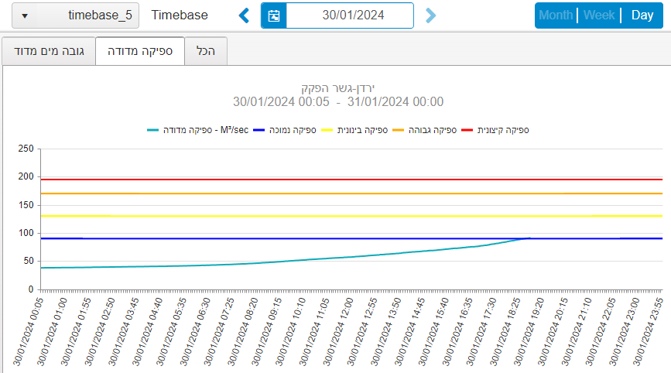Screen dimensions: 671x373
Task: Click the date field showing 30/01/2024
Action: [352, 15]
